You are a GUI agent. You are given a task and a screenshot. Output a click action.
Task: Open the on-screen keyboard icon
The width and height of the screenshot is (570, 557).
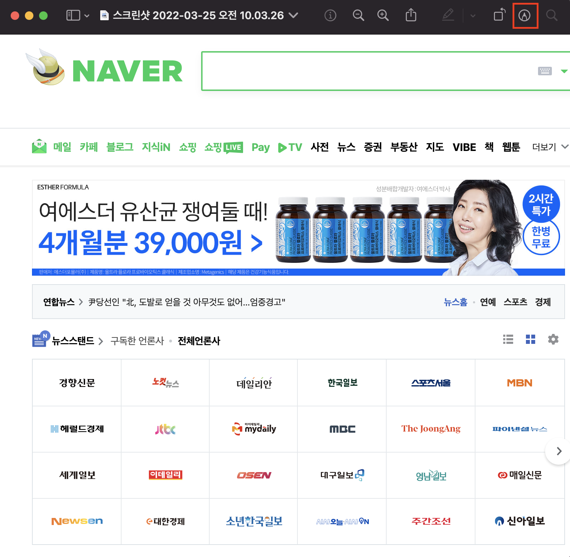coord(545,71)
